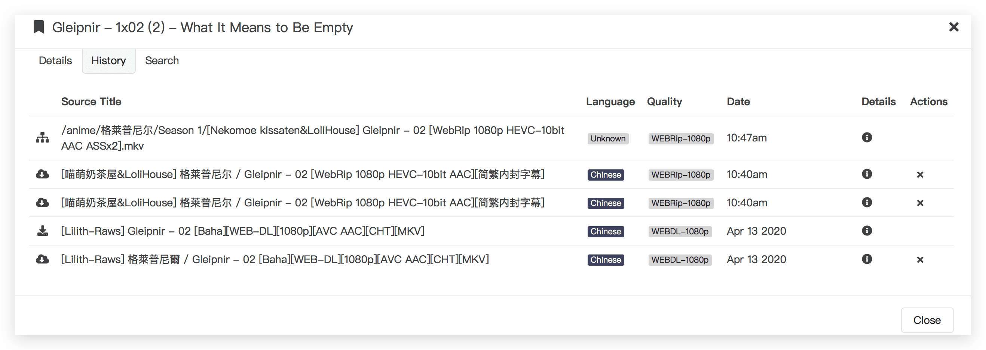Select the '[Lilith-Raws] 格萊普尼爾 / Gleipnir' source title

275,260
